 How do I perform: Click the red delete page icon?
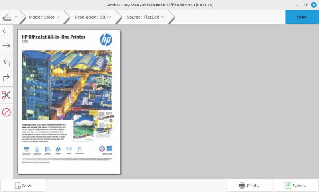(6, 112)
